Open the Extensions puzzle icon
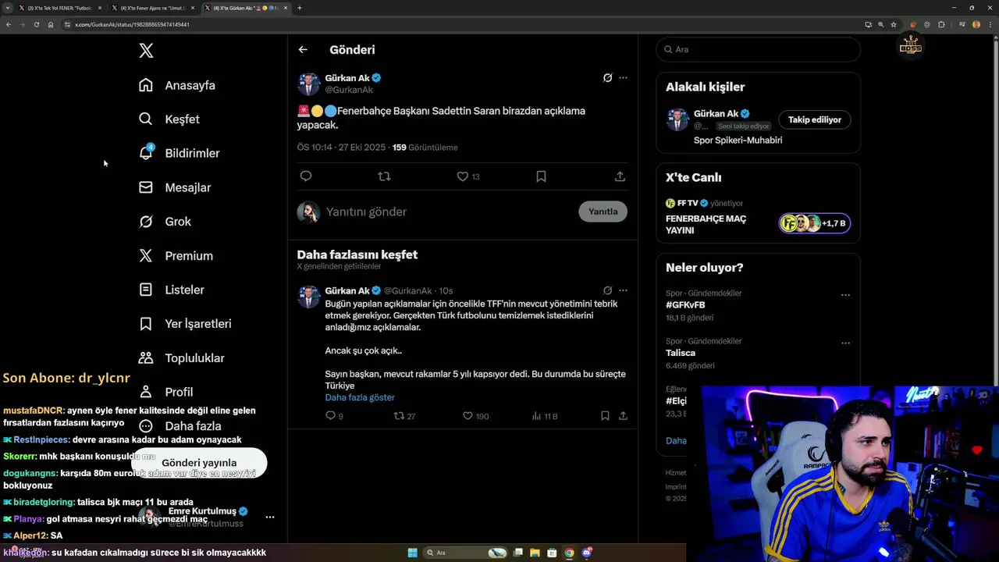The width and height of the screenshot is (999, 562). click(941, 24)
